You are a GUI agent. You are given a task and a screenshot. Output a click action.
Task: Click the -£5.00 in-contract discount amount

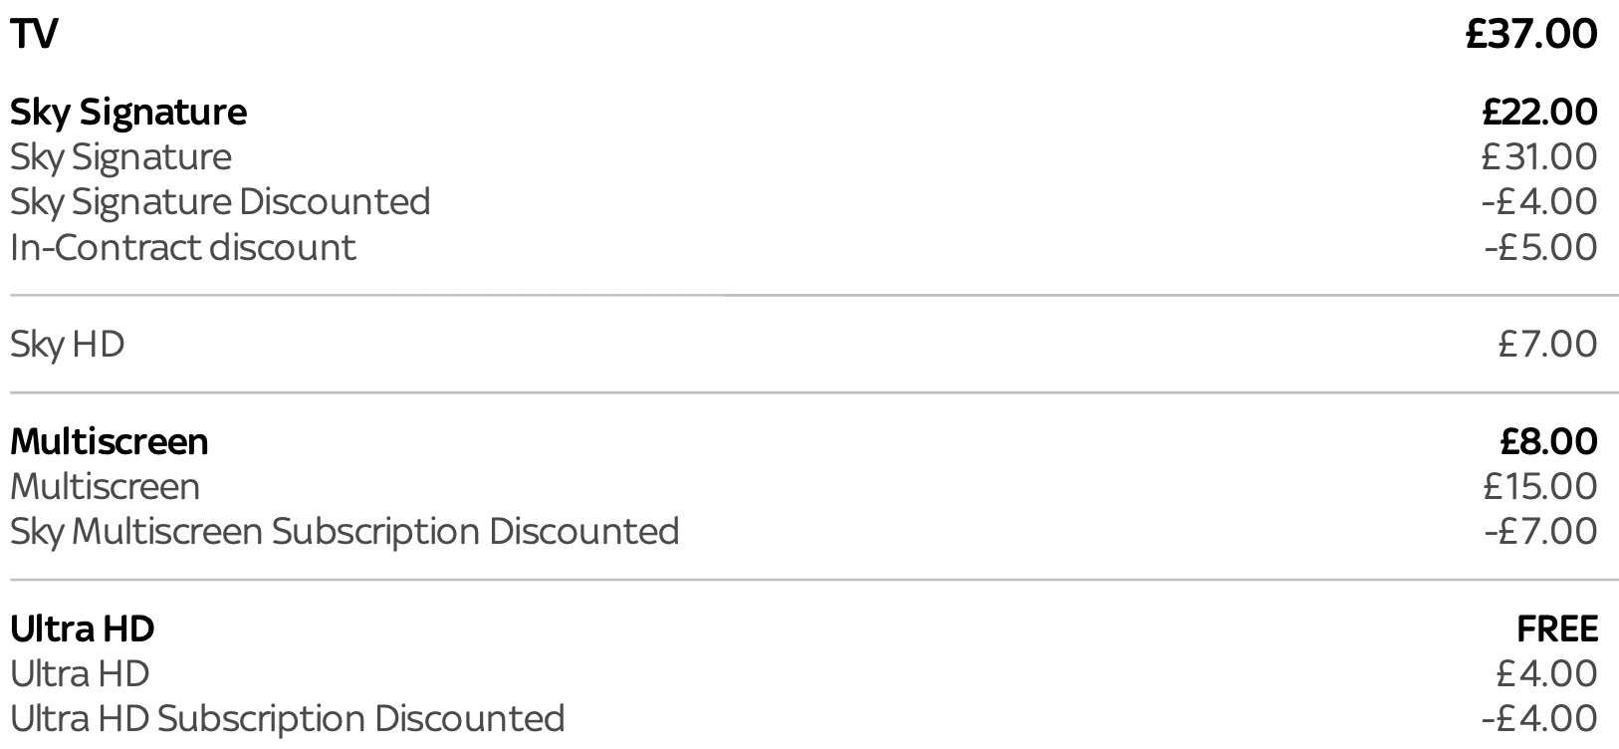[1541, 246]
